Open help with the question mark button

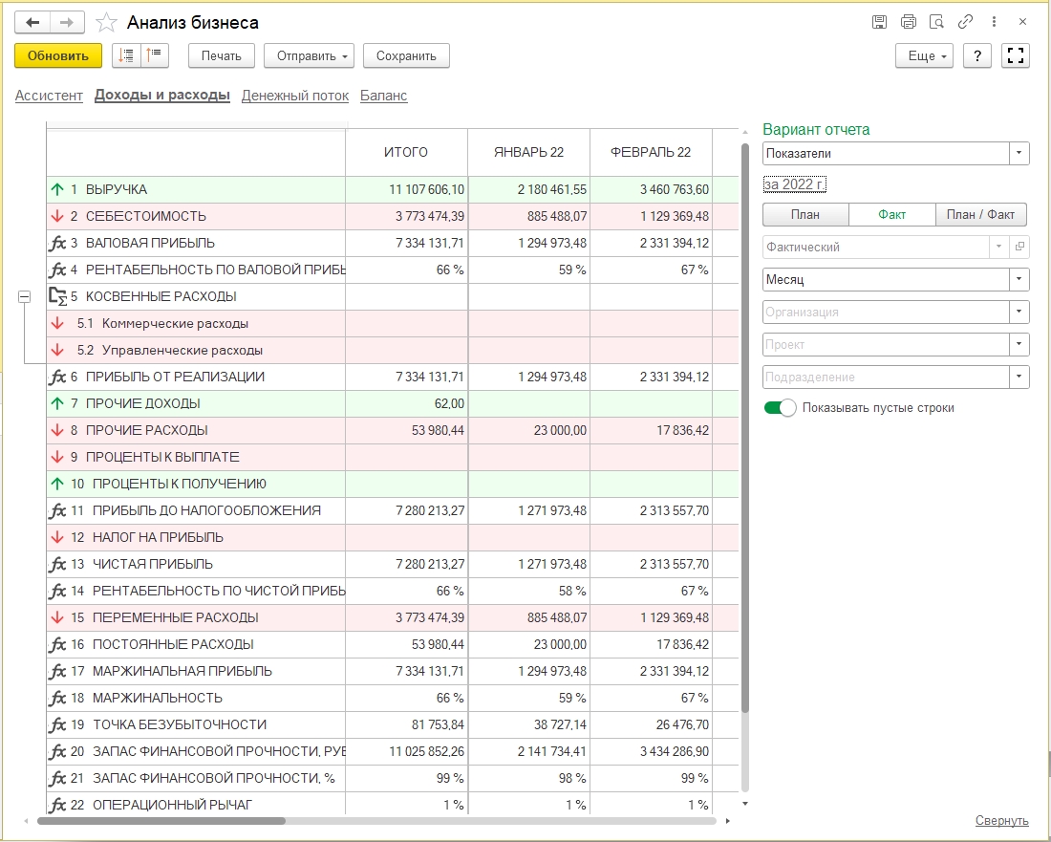pyautogui.click(x=977, y=55)
